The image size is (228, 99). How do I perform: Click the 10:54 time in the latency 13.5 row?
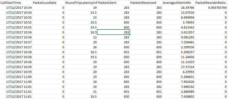tap(16, 13)
